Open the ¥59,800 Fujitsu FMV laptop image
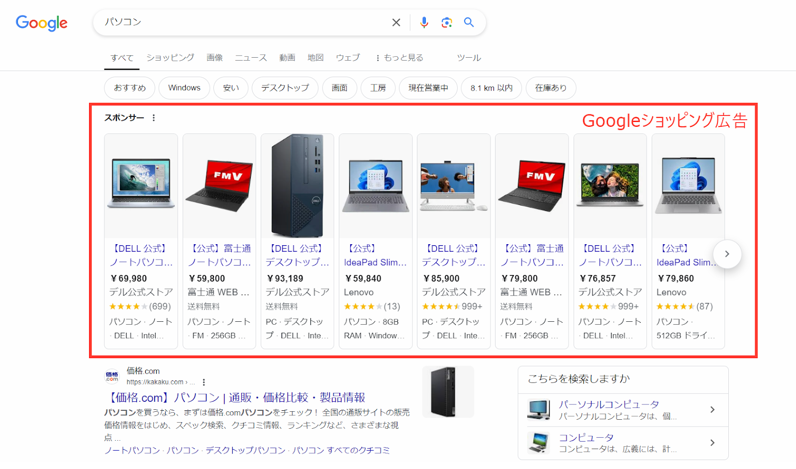796x469 pixels. tap(219, 186)
